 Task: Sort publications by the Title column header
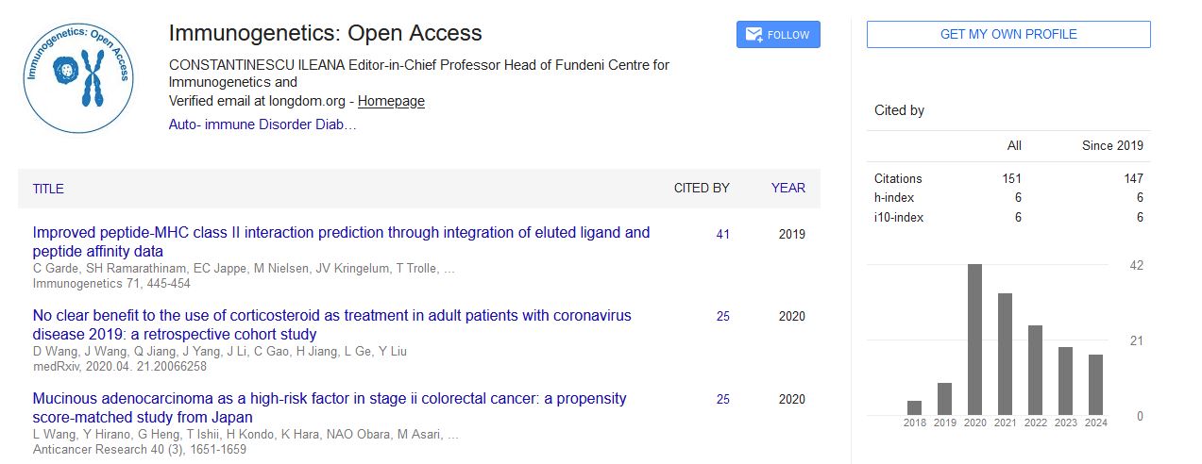pos(48,189)
